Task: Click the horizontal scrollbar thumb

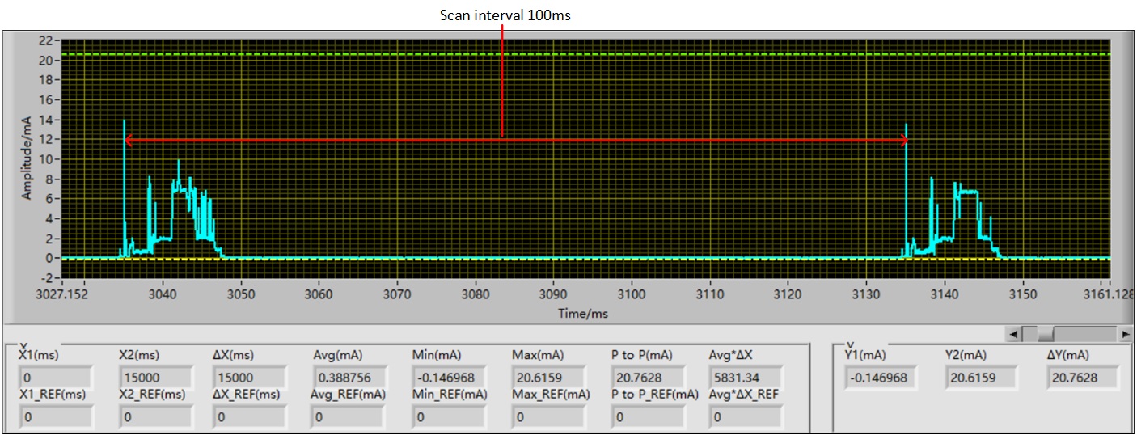Action: pyautogui.click(x=1045, y=333)
